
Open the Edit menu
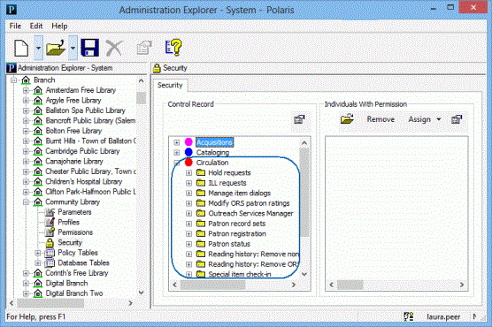click(x=36, y=26)
